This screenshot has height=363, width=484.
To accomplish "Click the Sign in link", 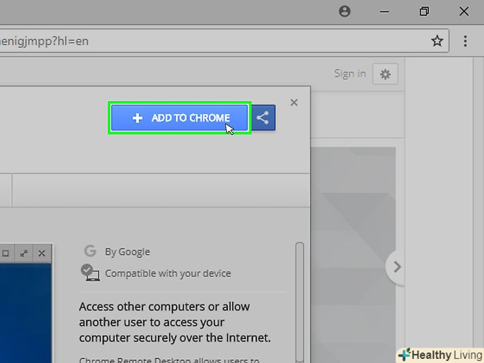I will 350,74.
